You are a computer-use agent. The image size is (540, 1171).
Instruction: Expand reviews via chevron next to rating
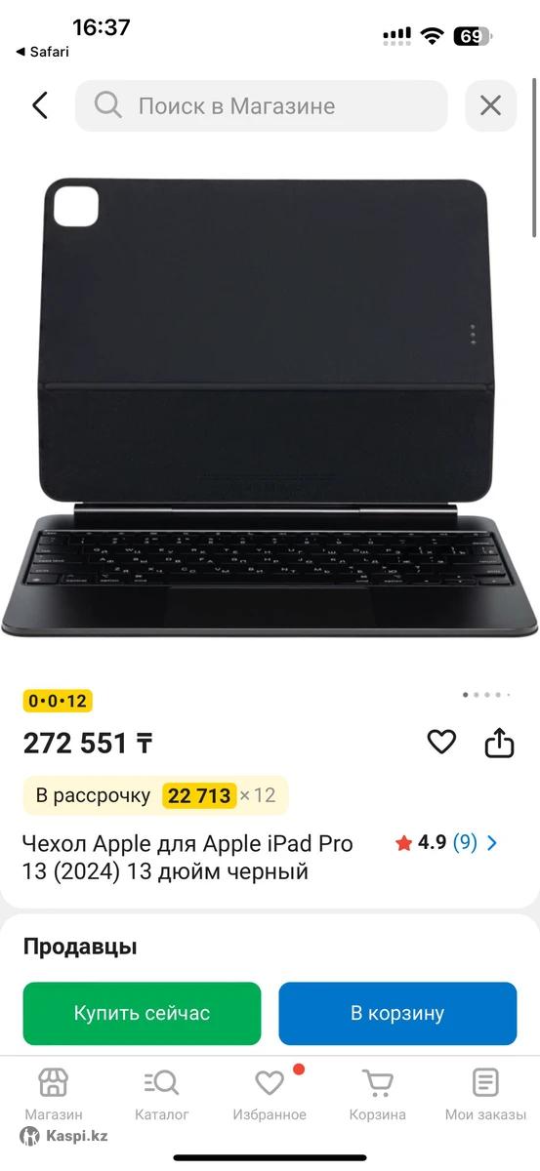coord(492,843)
